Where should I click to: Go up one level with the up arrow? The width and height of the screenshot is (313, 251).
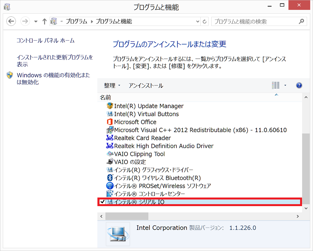pos(45,21)
